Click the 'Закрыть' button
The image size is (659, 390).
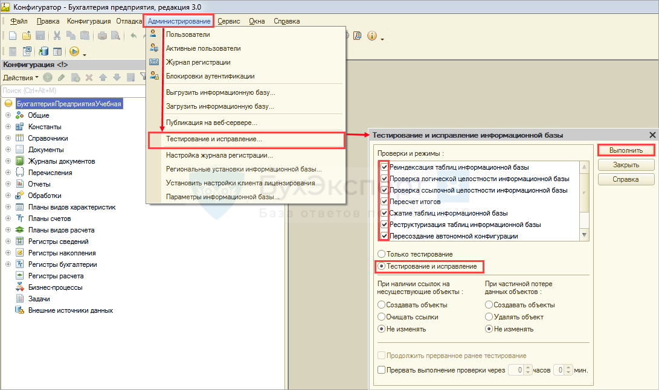pyautogui.click(x=626, y=165)
